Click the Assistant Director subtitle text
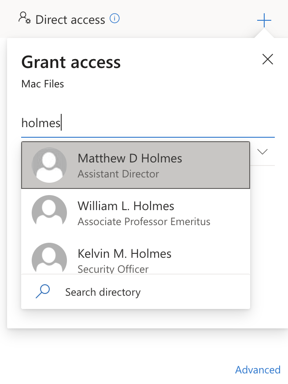288x384 pixels. pos(118,174)
